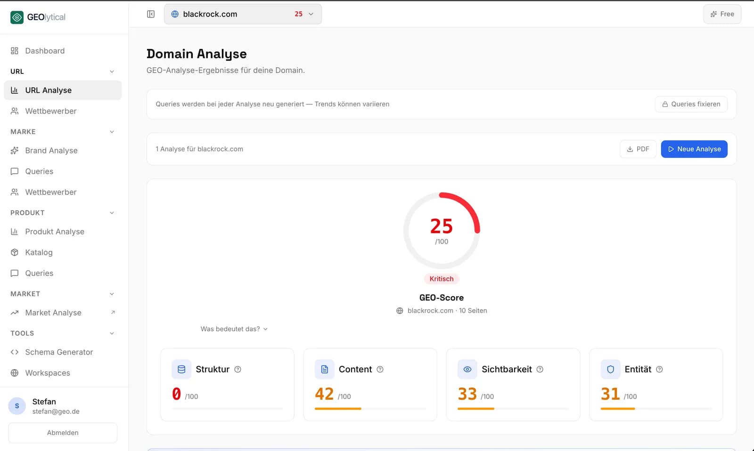Image resolution: width=754 pixels, height=451 pixels.
Task: Click the Kritisch status badge
Action: tap(442, 279)
